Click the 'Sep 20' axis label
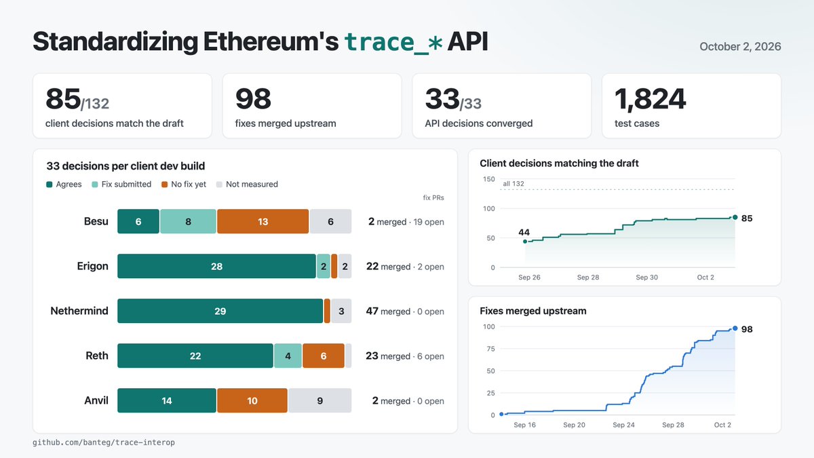 click(574, 425)
